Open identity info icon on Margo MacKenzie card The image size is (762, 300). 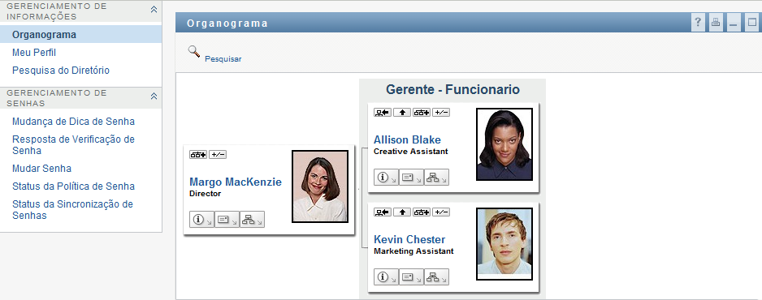tap(201, 220)
